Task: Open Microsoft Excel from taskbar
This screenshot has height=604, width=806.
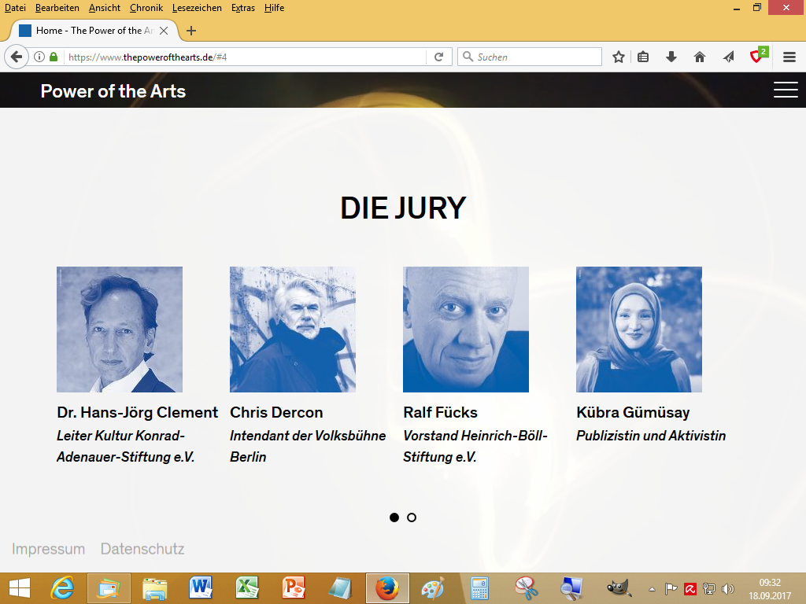Action: (247, 588)
